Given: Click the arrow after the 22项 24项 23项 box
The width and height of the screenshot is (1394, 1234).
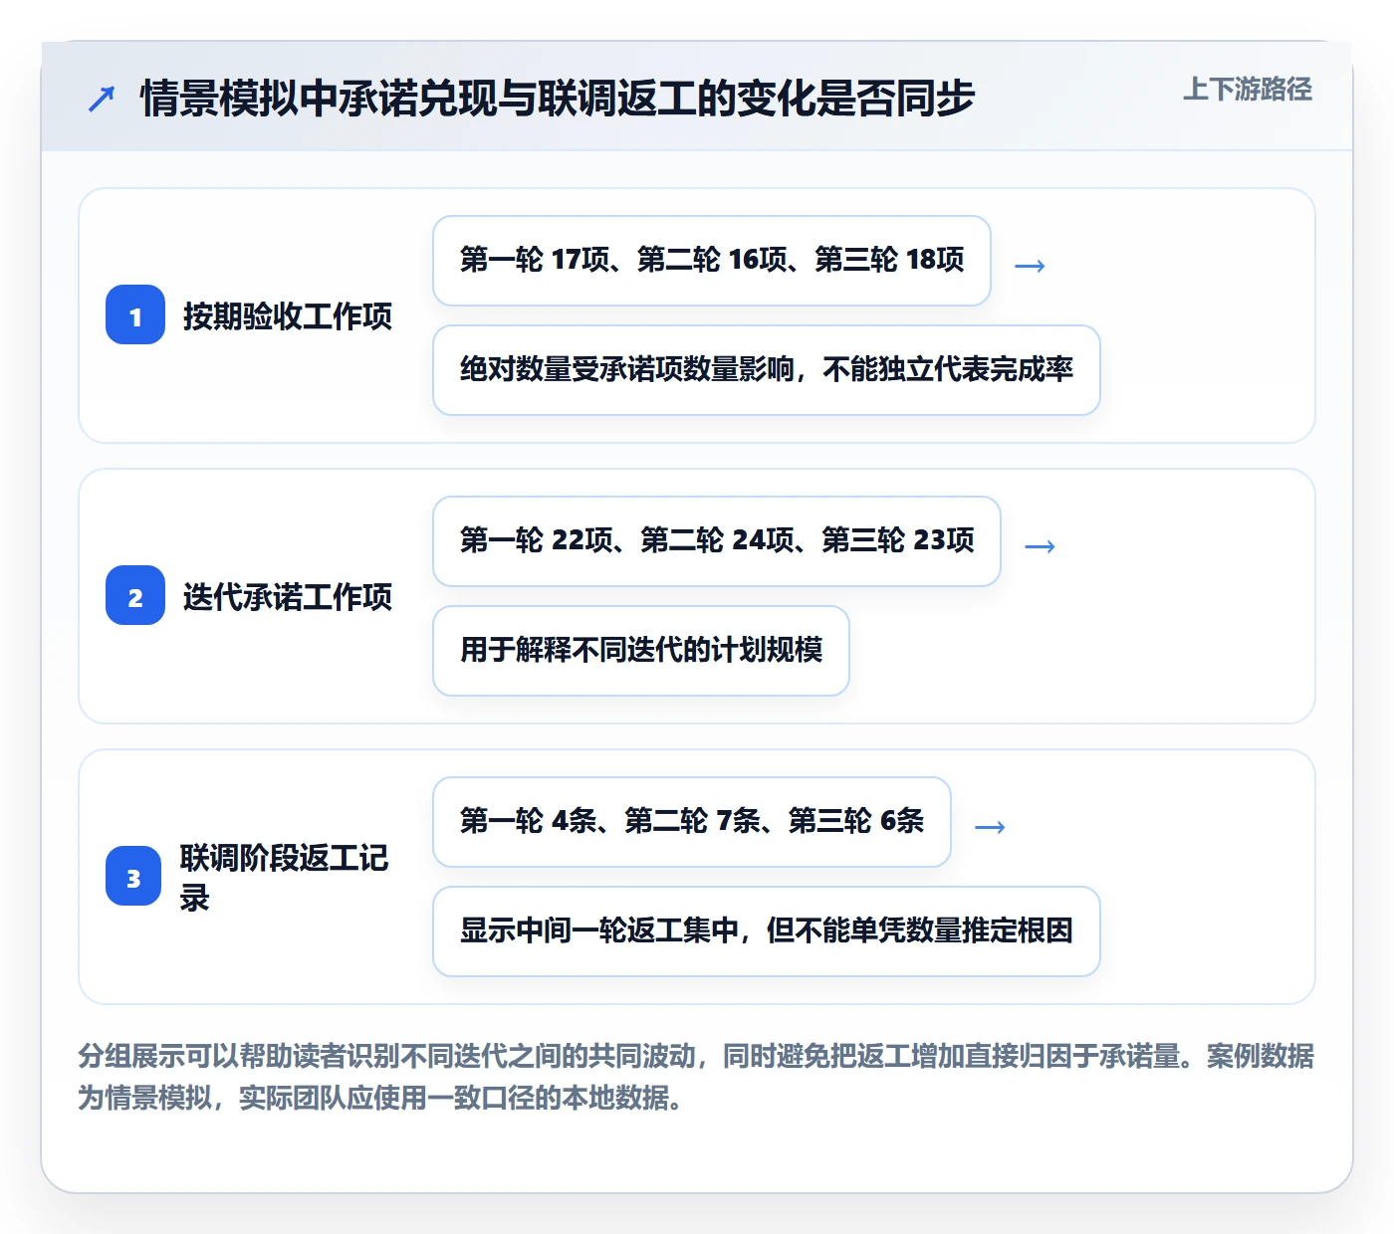Looking at the screenshot, I should 1040,546.
